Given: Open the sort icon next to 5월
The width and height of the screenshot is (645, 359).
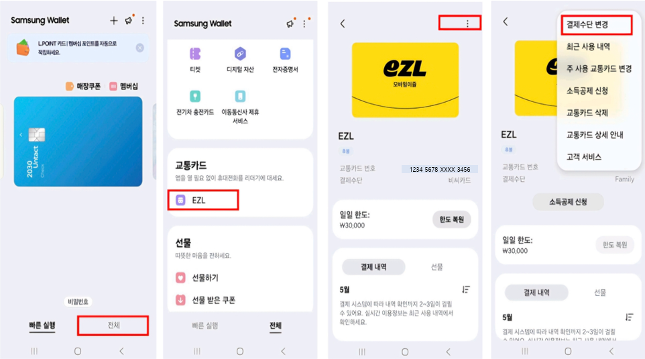Looking at the screenshot, I should pyautogui.click(x=466, y=290).
